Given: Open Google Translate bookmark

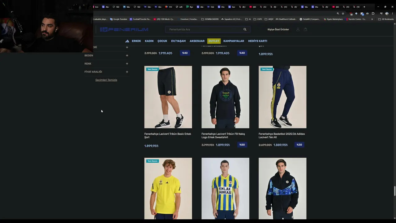Looking at the screenshot, I should 118,19.
